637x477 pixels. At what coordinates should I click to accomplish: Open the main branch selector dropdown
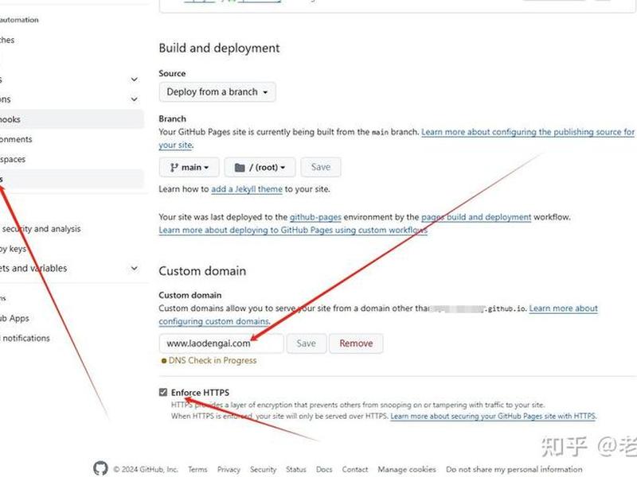coord(190,168)
